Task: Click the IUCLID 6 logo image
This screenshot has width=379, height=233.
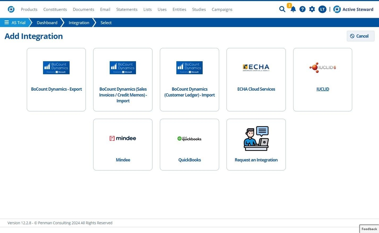Action: (323, 68)
